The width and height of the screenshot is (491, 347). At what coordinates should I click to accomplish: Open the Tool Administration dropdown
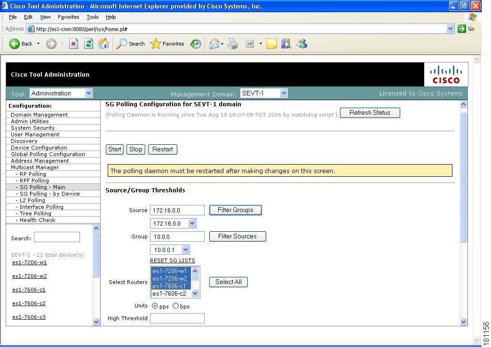pos(88,93)
